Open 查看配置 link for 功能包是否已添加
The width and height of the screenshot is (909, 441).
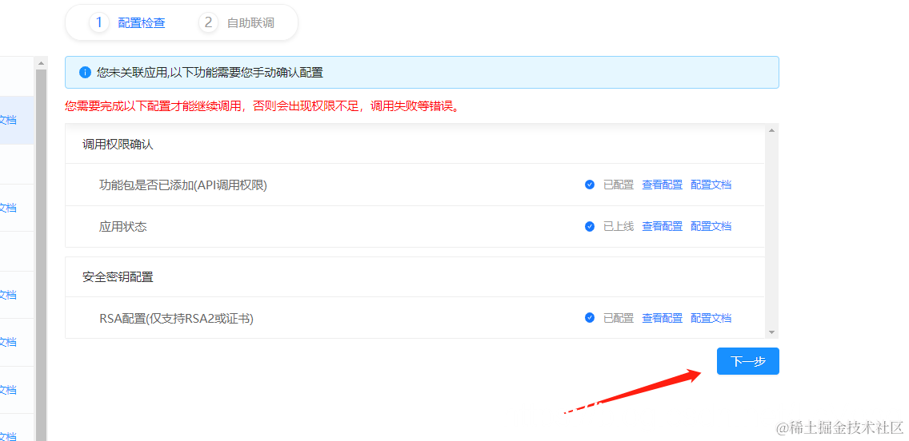(x=662, y=185)
